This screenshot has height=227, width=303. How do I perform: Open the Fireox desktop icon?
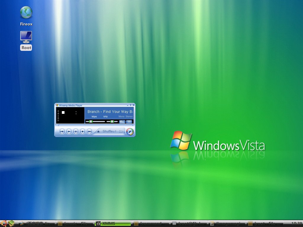[x=26, y=16]
